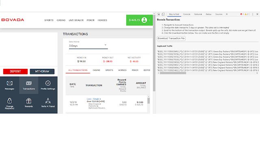260x162 pixels.
Task: Click the first captured traffic line
Action: pyautogui.click(x=208, y=51)
